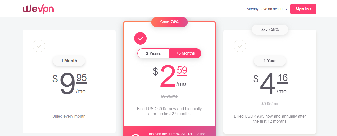Select the 1 Month plan checkmark circle
The height and width of the screenshot is (136, 337).
click(39, 46)
